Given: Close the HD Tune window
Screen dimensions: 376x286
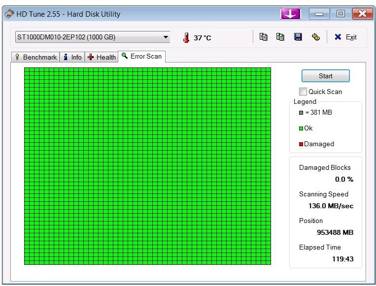Looking at the screenshot, I should (362, 14).
